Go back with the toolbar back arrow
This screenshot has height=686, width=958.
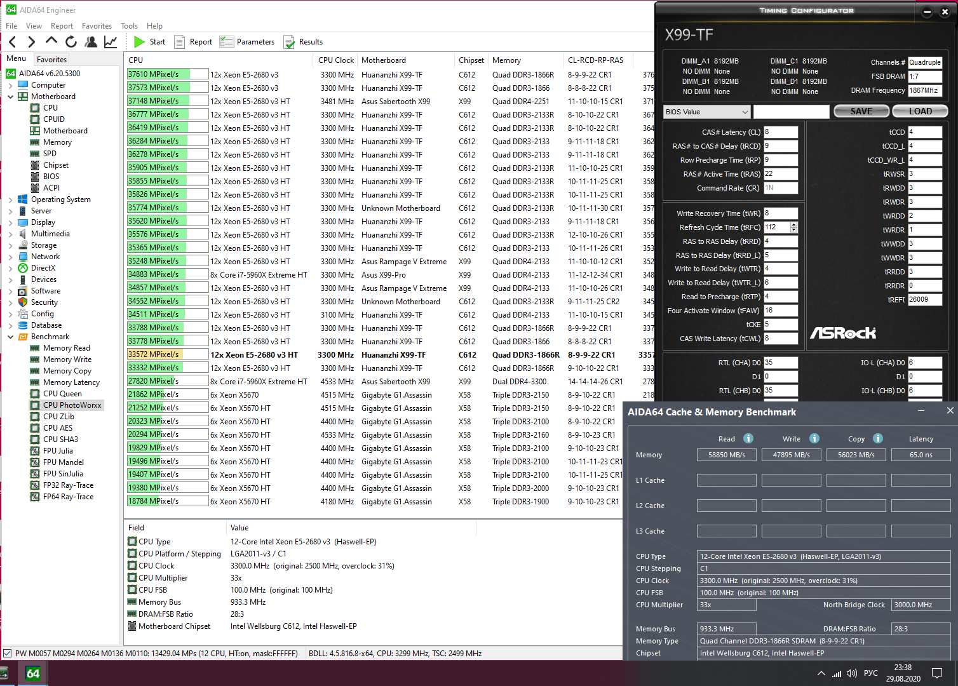click(x=13, y=42)
